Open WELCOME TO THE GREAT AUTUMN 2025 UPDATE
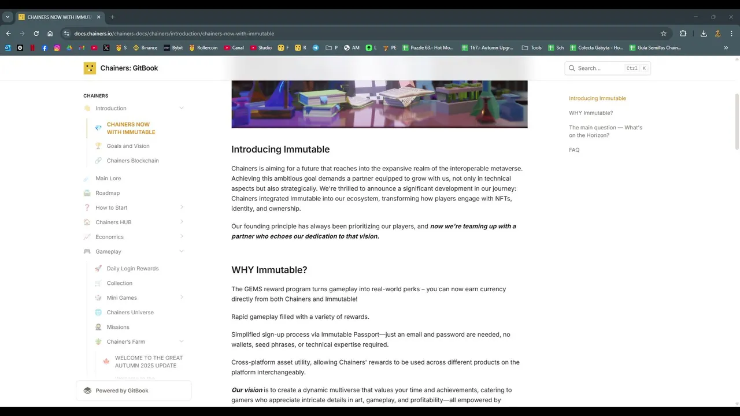 click(149, 362)
